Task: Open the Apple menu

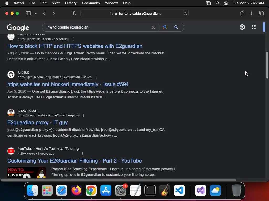Action: pyautogui.click(x=7, y=3)
